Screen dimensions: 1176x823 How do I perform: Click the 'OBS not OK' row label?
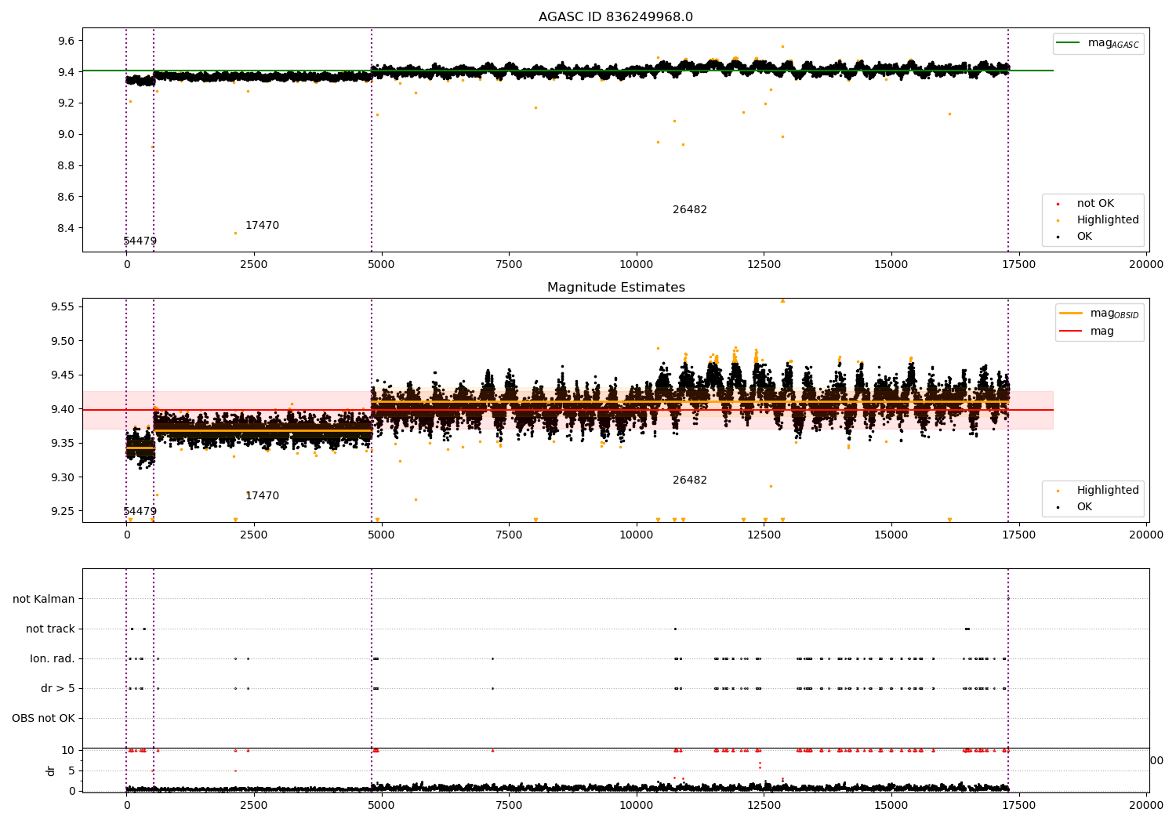click(x=44, y=719)
